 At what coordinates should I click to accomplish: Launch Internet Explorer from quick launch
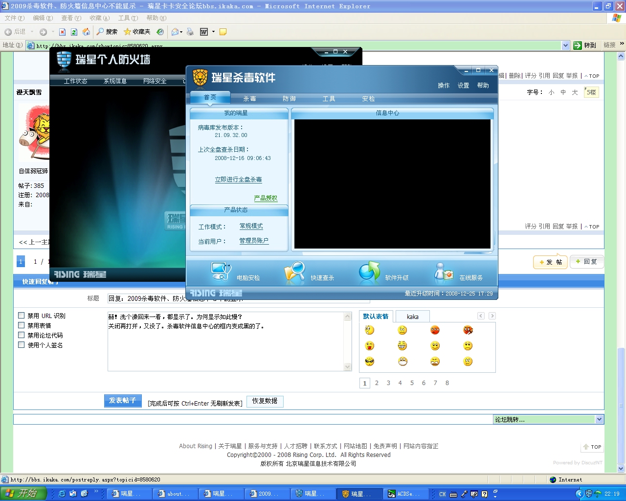(62, 494)
